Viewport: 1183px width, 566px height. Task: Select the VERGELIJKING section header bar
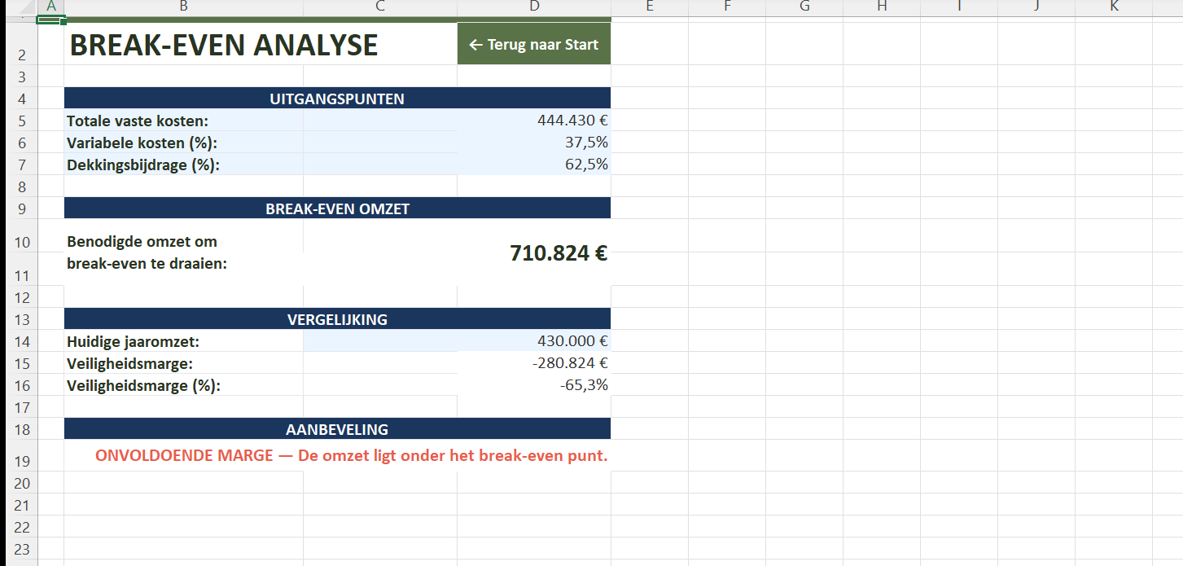(337, 319)
